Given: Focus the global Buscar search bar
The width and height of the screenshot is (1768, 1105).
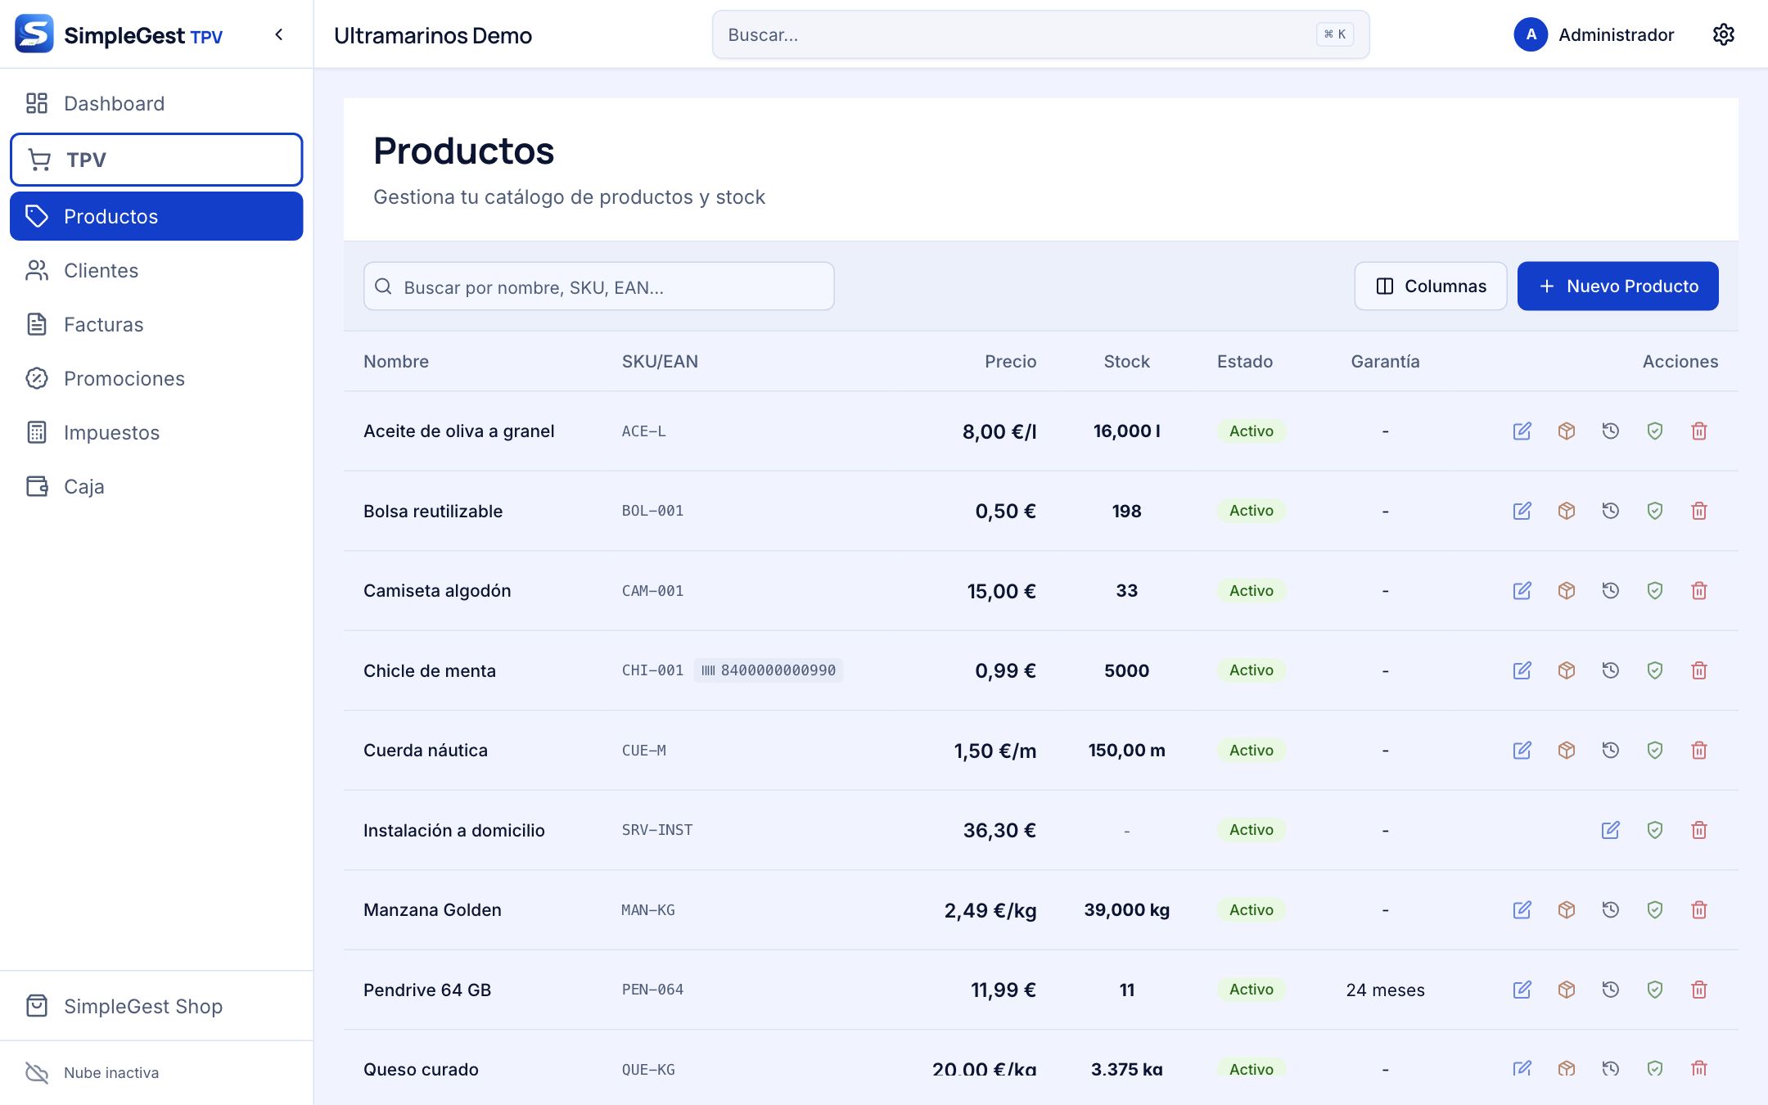Looking at the screenshot, I should click(1040, 34).
